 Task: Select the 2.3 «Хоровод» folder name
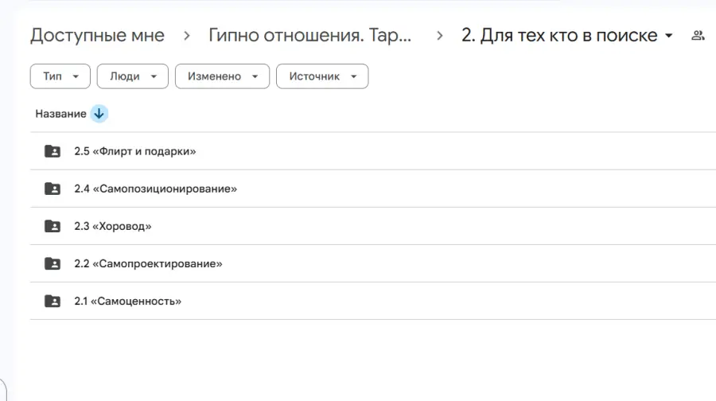click(x=113, y=226)
